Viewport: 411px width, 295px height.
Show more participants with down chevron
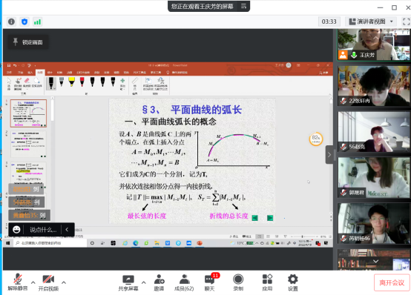pos(375,261)
